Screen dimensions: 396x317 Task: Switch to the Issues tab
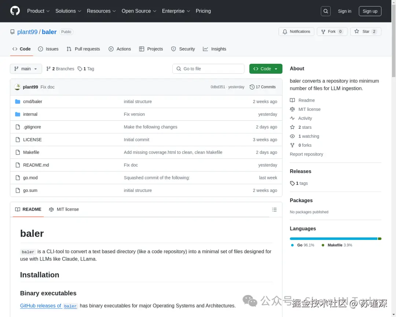click(x=48, y=49)
